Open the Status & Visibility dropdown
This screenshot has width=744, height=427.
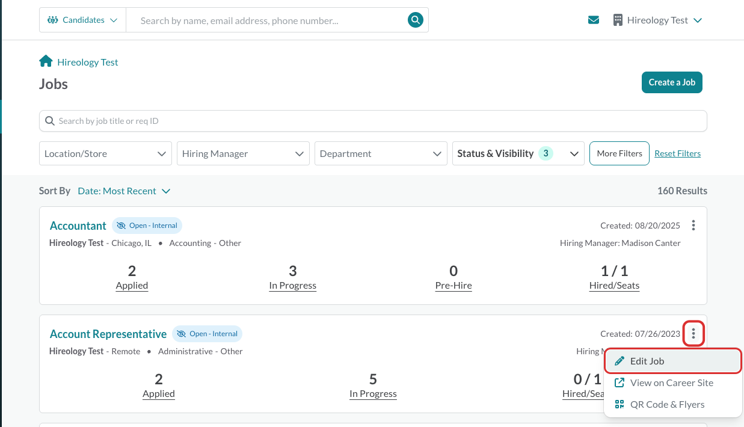coord(518,153)
